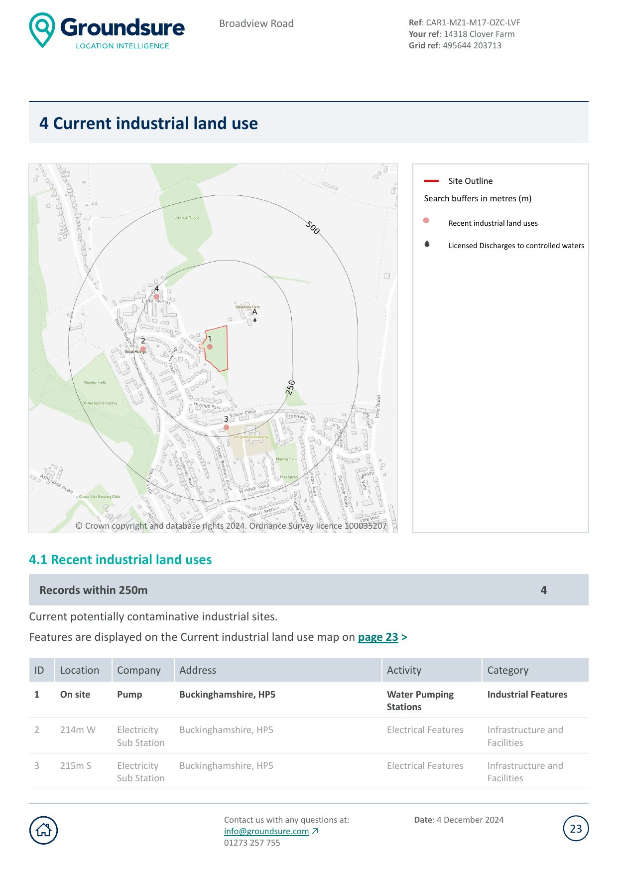
Task: Follow the page 23 link
Action: tap(378, 637)
